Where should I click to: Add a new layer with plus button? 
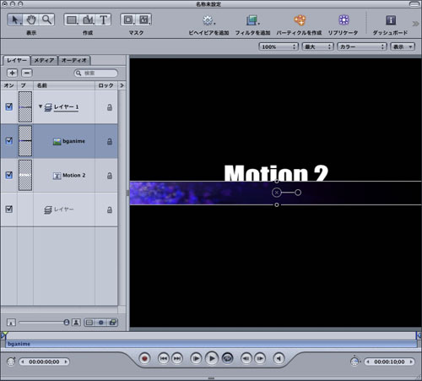[x=12, y=73]
